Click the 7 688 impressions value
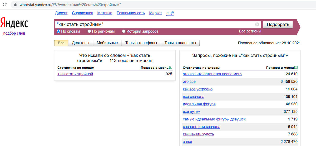Screen dimensions: 316x146 tap(293, 134)
